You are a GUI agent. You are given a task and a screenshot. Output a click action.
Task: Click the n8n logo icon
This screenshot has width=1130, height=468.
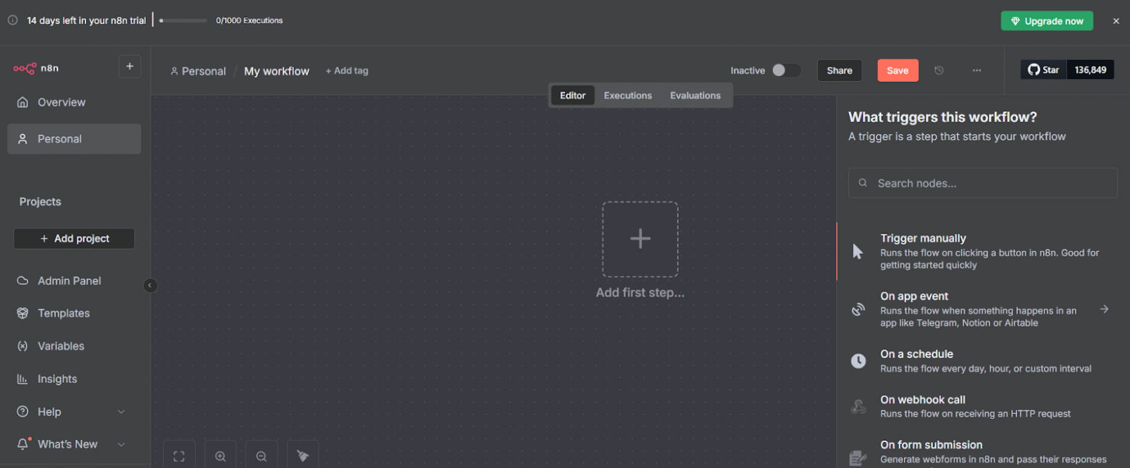(x=25, y=68)
